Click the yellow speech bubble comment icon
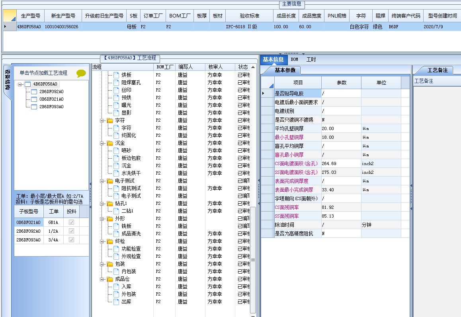Screen dimensions: 461x317 (81, 73)
